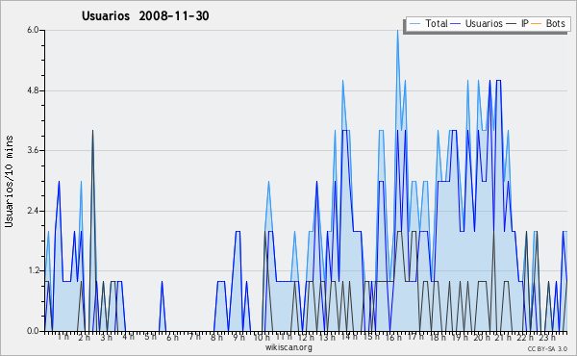The height and width of the screenshot is (356, 577).
Task: Click the 3 h x-axis label
Action: (107, 337)
